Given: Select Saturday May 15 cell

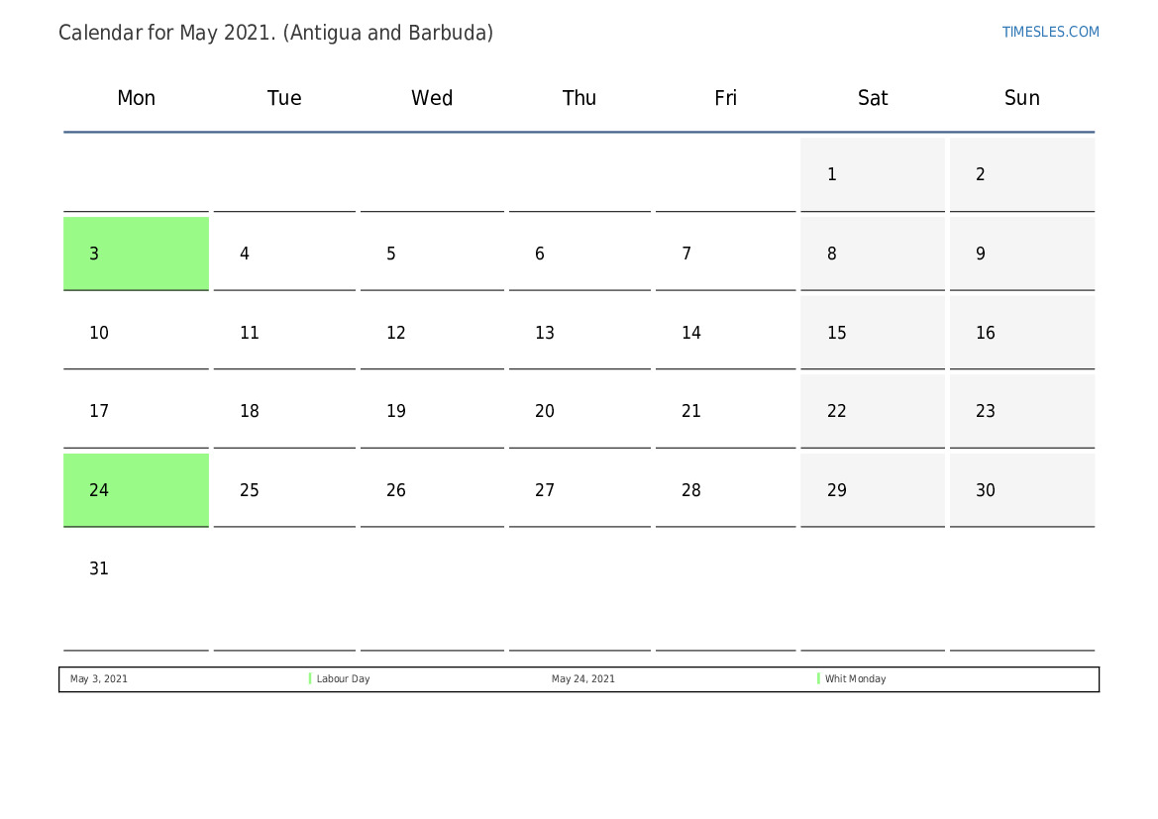Looking at the screenshot, I should coord(872,333).
